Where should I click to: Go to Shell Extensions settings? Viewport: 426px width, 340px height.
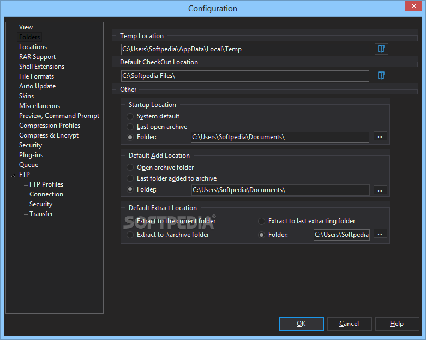(41, 67)
